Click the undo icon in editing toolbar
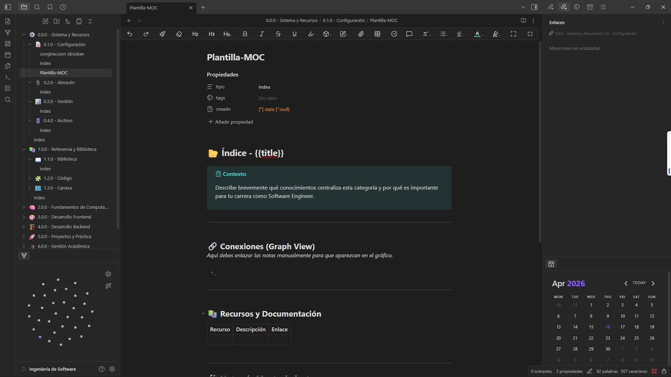The height and width of the screenshot is (377, 671). tap(130, 34)
